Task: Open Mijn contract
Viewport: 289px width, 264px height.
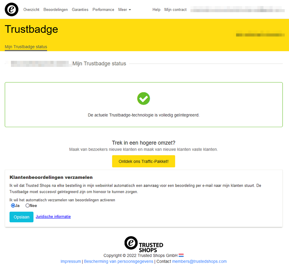Action: (x=175, y=9)
